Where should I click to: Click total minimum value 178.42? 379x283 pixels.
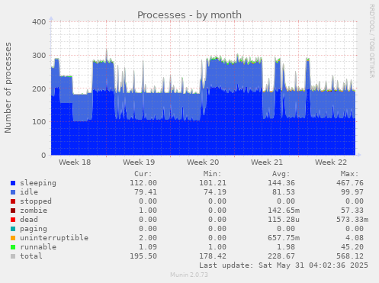click(x=213, y=256)
